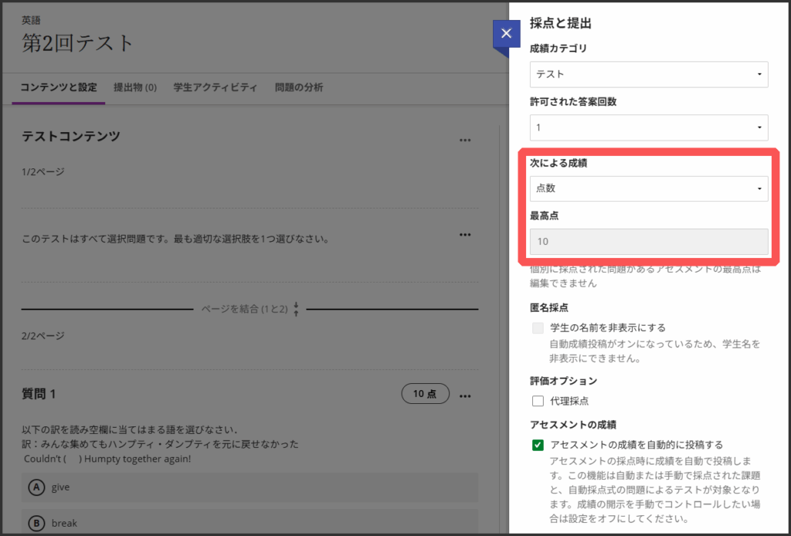Uncheck アセスメントの成績を自動的に投稿する
The height and width of the screenshot is (536, 791).
(x=538, y=445)
